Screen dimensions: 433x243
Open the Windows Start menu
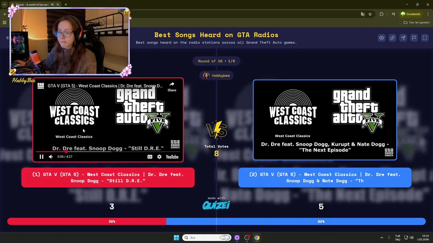tap(176, 238)
